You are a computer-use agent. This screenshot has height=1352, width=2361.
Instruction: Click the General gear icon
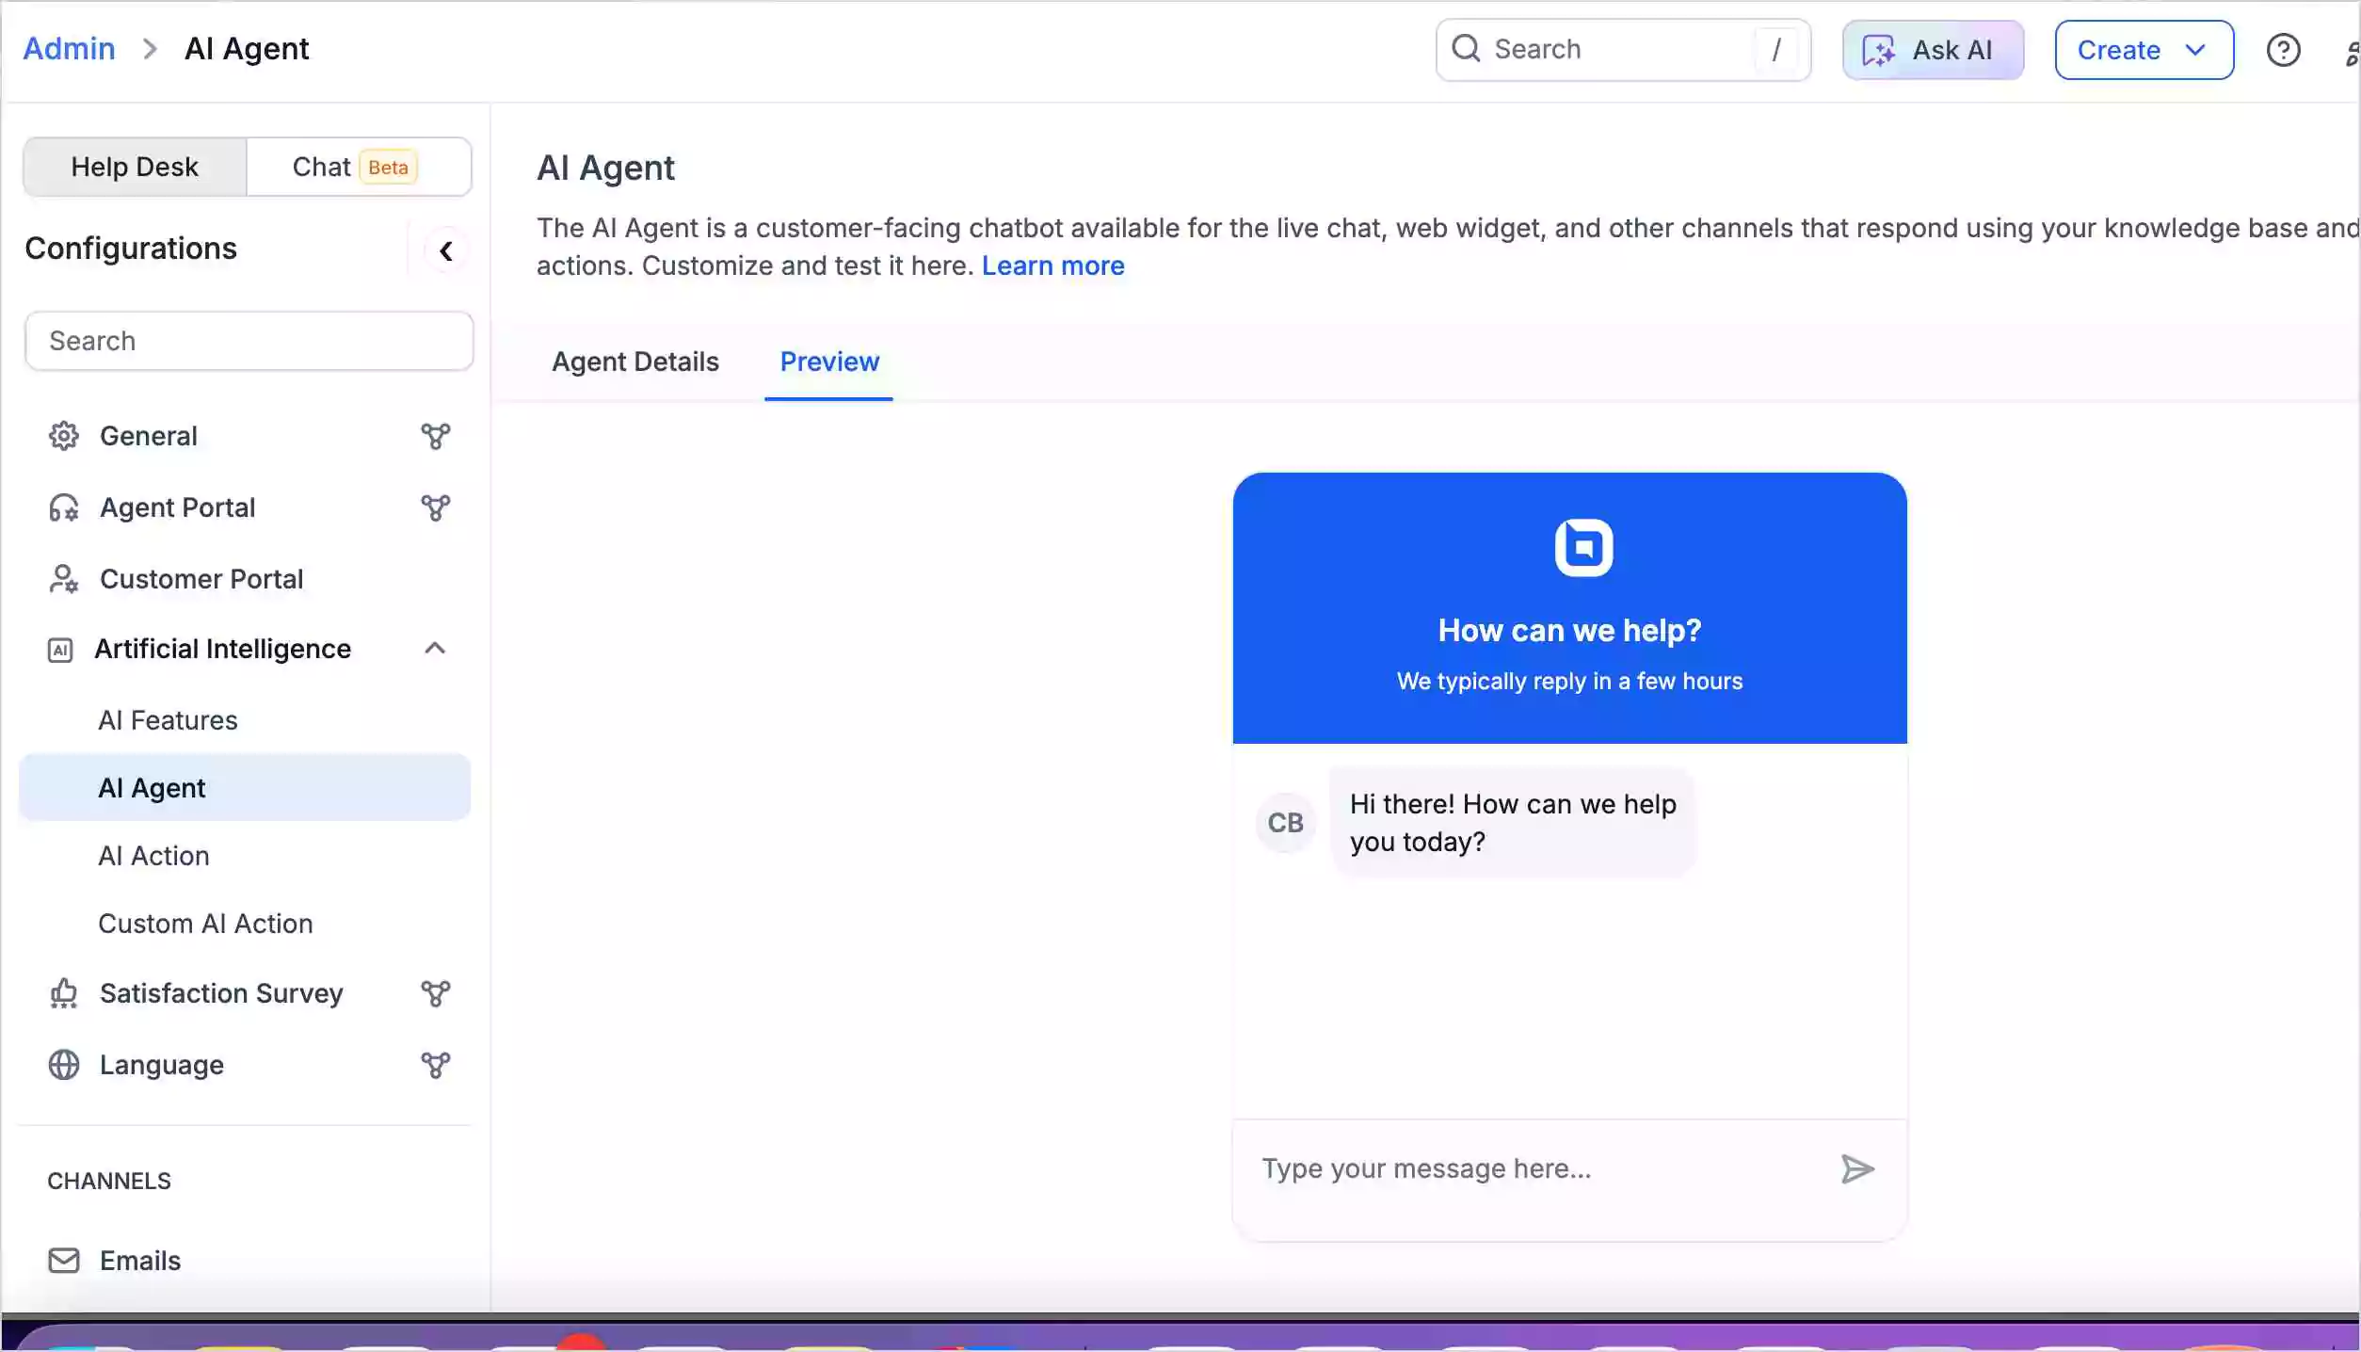[63, 436]
